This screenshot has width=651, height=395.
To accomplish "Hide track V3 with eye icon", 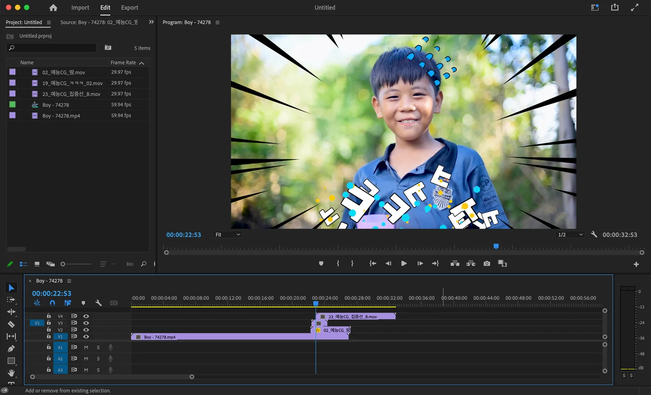I will 86,323.
